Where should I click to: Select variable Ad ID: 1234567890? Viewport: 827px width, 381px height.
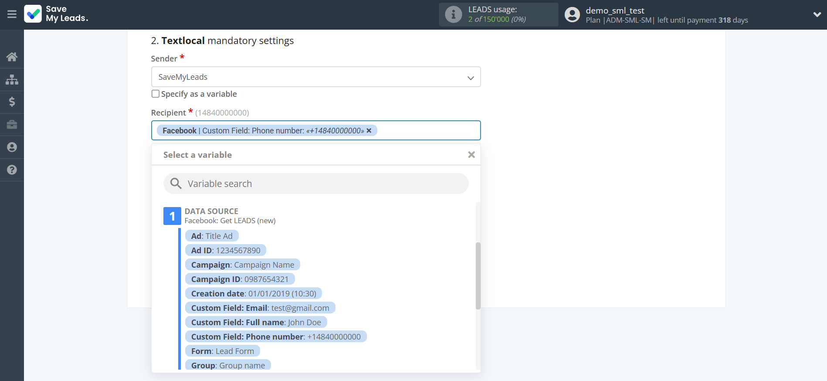point(226,250)
